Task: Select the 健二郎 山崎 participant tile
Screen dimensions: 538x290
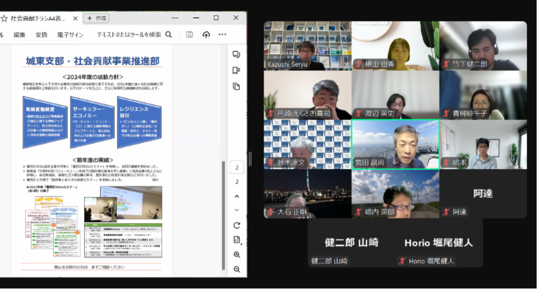Action: (351, 243)
